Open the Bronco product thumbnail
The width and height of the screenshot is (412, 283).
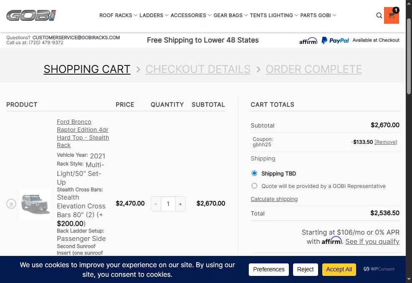[x=35, y=204]
